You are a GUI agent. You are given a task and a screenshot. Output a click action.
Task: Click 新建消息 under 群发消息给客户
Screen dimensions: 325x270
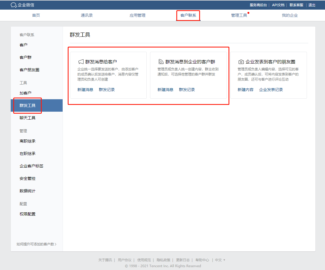85,90
